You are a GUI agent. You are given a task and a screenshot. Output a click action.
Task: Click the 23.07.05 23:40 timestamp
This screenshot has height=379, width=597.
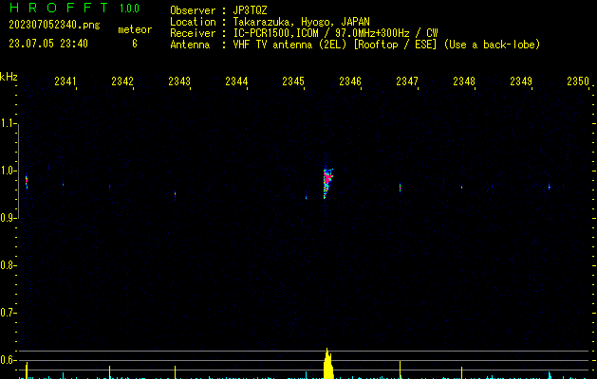48,44
